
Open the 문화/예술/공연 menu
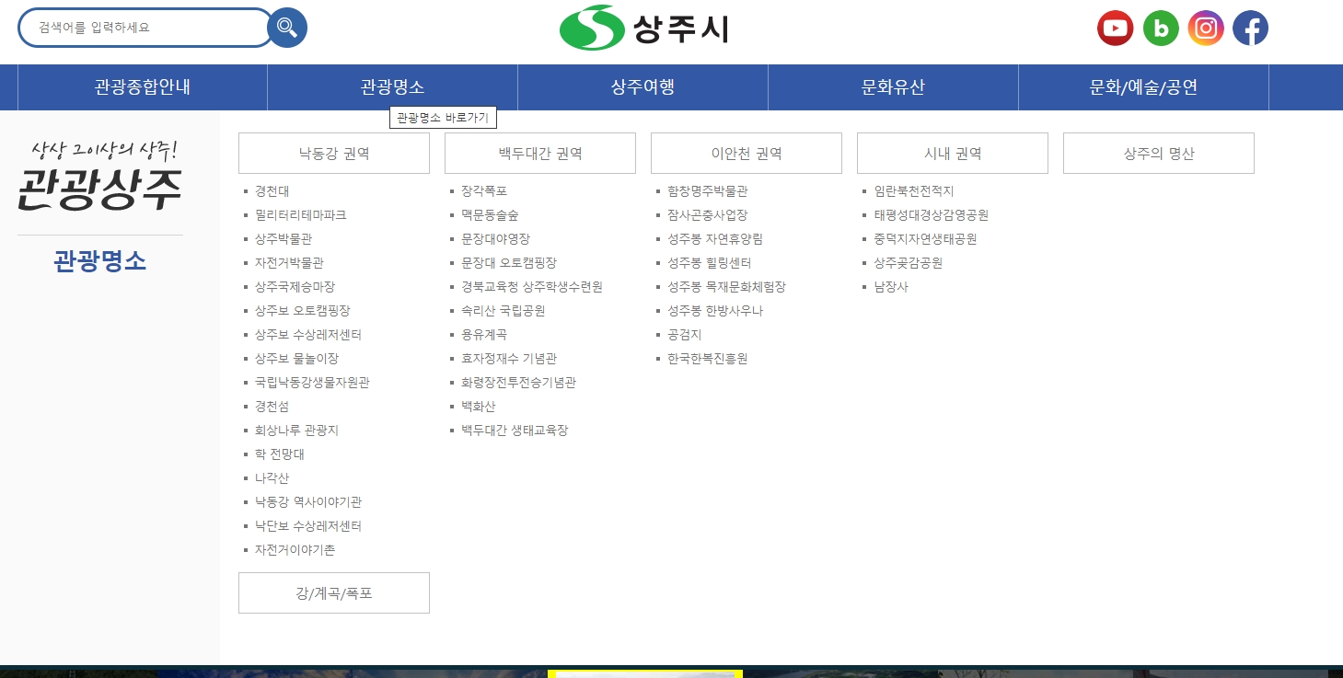pyautogui.click(x=1143, y=86)
